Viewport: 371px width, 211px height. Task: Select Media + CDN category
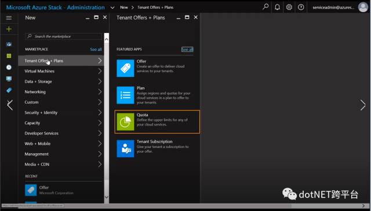point(61,164)
